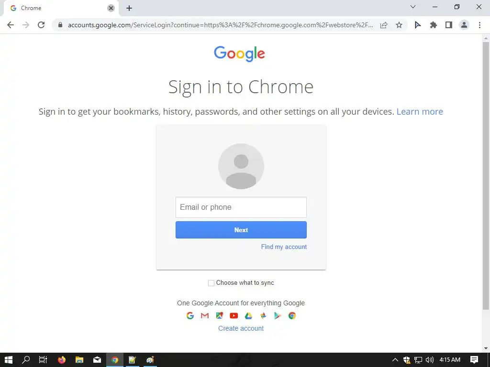Show hidden system tray icons chevron

click(395, 360)
